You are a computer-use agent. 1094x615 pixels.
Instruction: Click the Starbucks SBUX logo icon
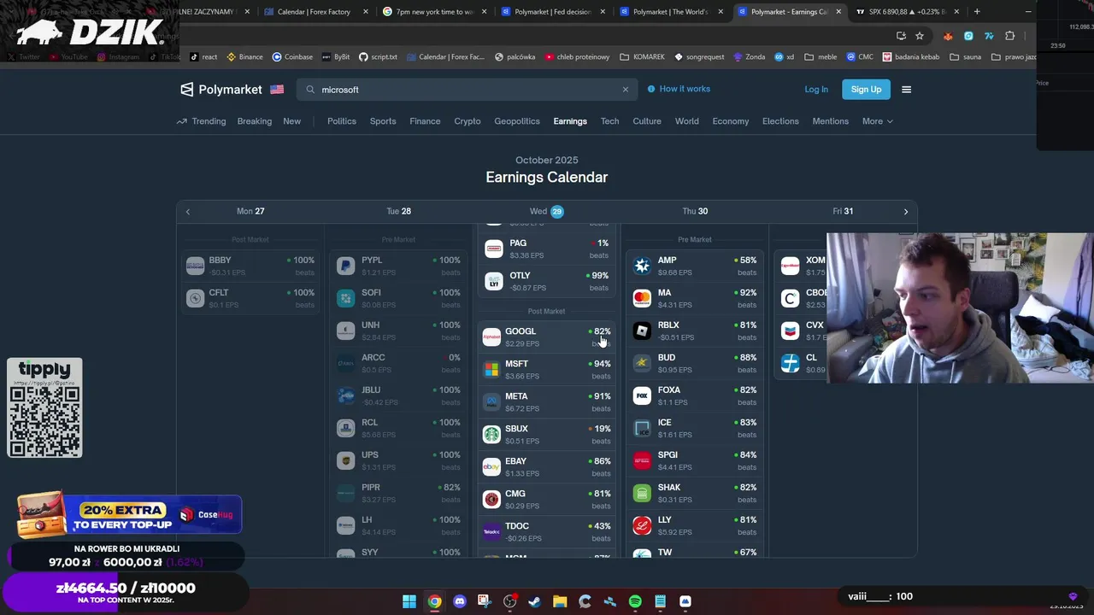[491, 434]
